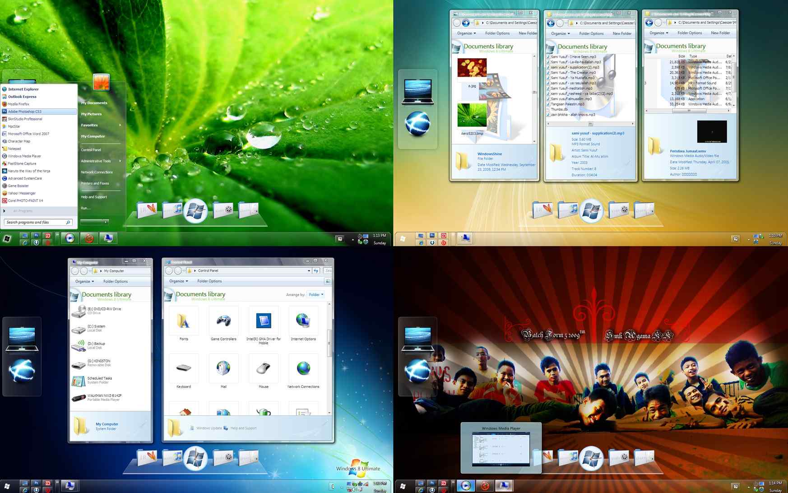Image resolution: width=788 pixels, height=493 pixels.
Task: Click the Windows Media Player taskbar preview thumbnail
Action: point(501,449)
